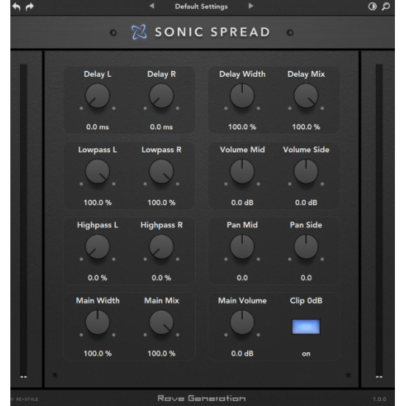Click the Lowpass R knob
Screen dimensions: 406x406
click(162, 171)
